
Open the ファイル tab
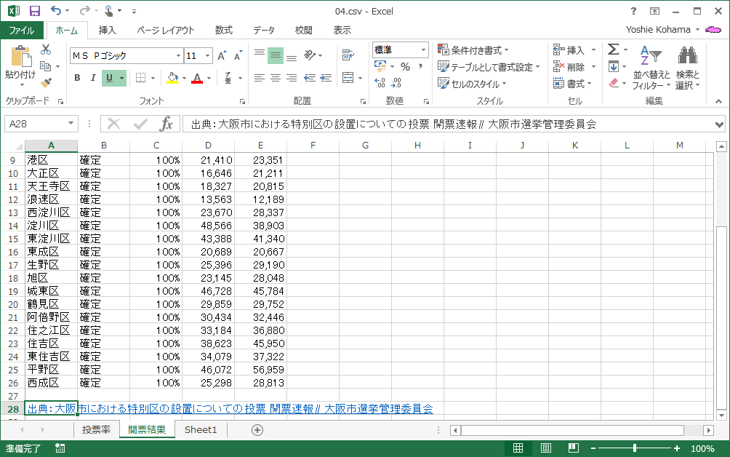(22, 31)
